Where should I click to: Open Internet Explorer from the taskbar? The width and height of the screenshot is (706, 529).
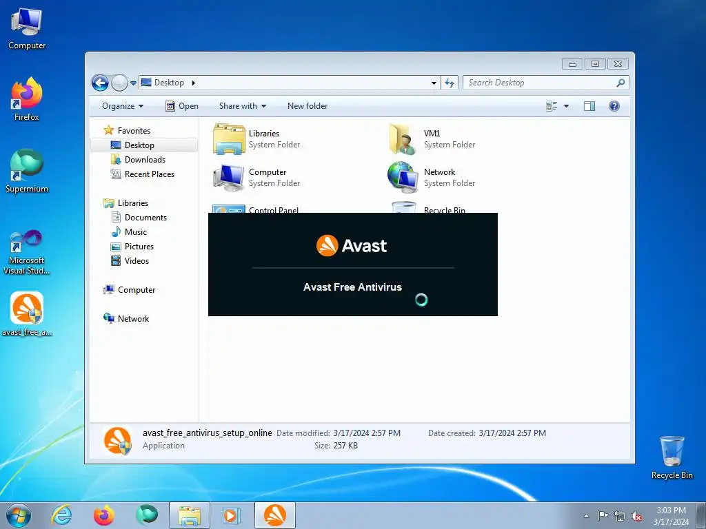(61, 515)
